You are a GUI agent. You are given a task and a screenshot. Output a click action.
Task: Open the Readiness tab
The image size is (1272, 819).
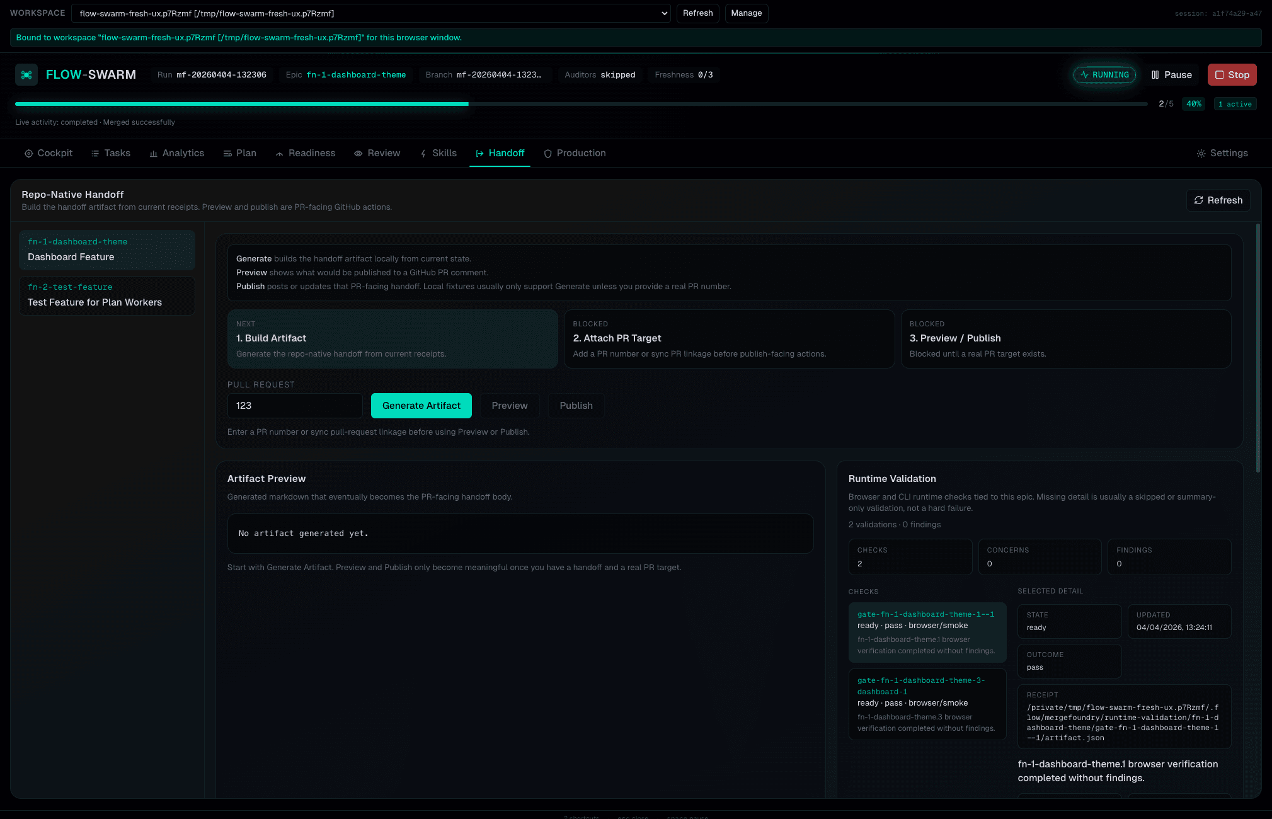306,153
